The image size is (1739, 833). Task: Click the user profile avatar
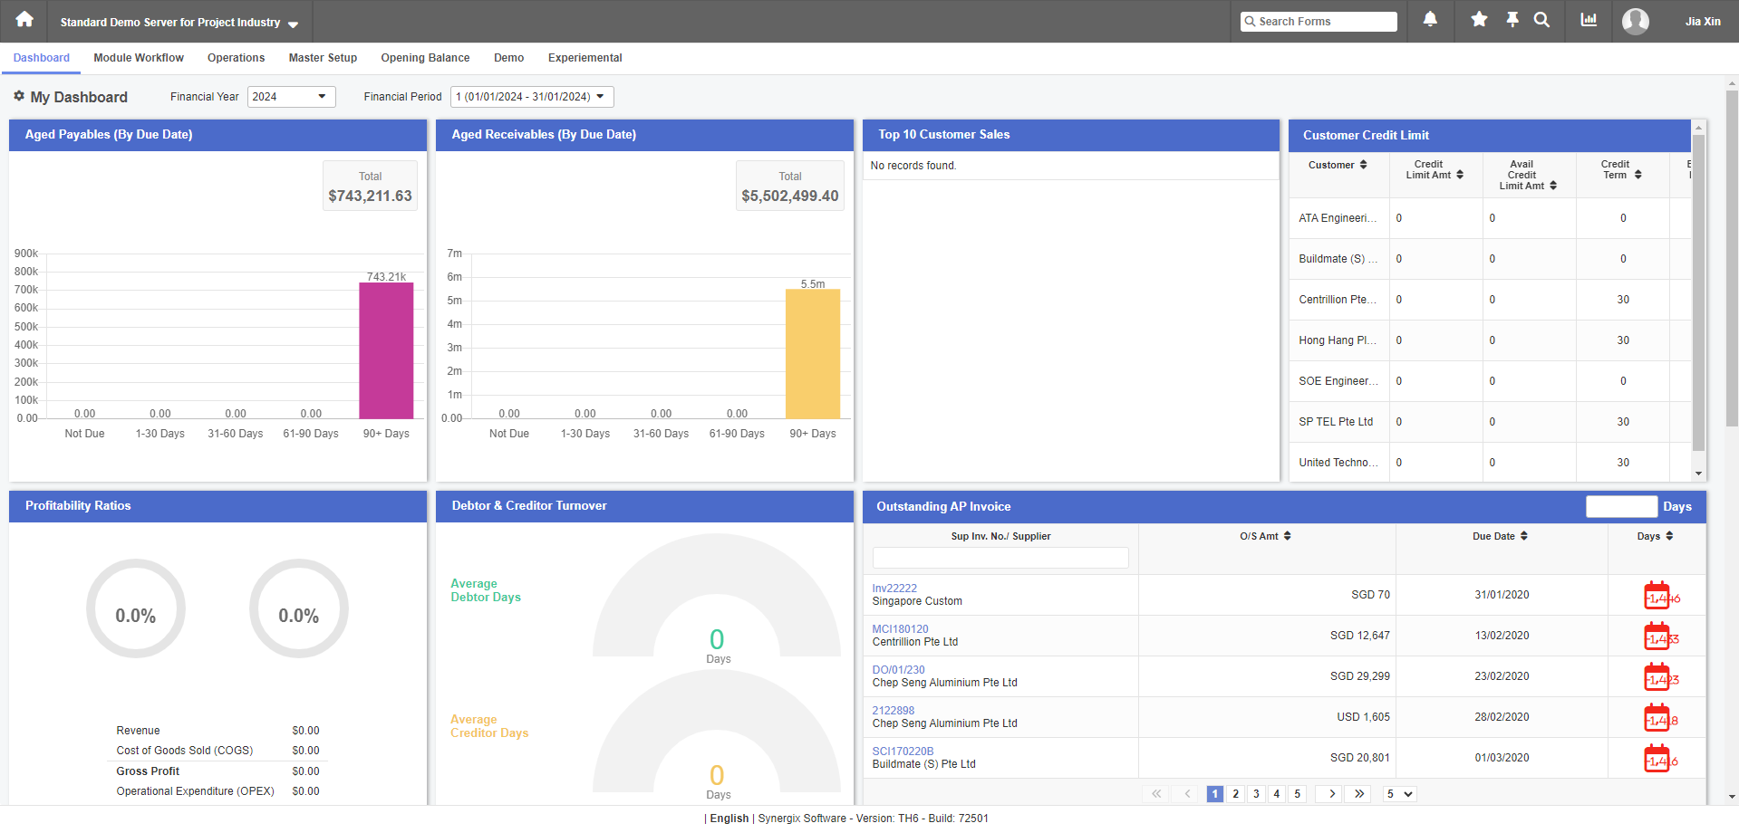tap(1635, 20)
